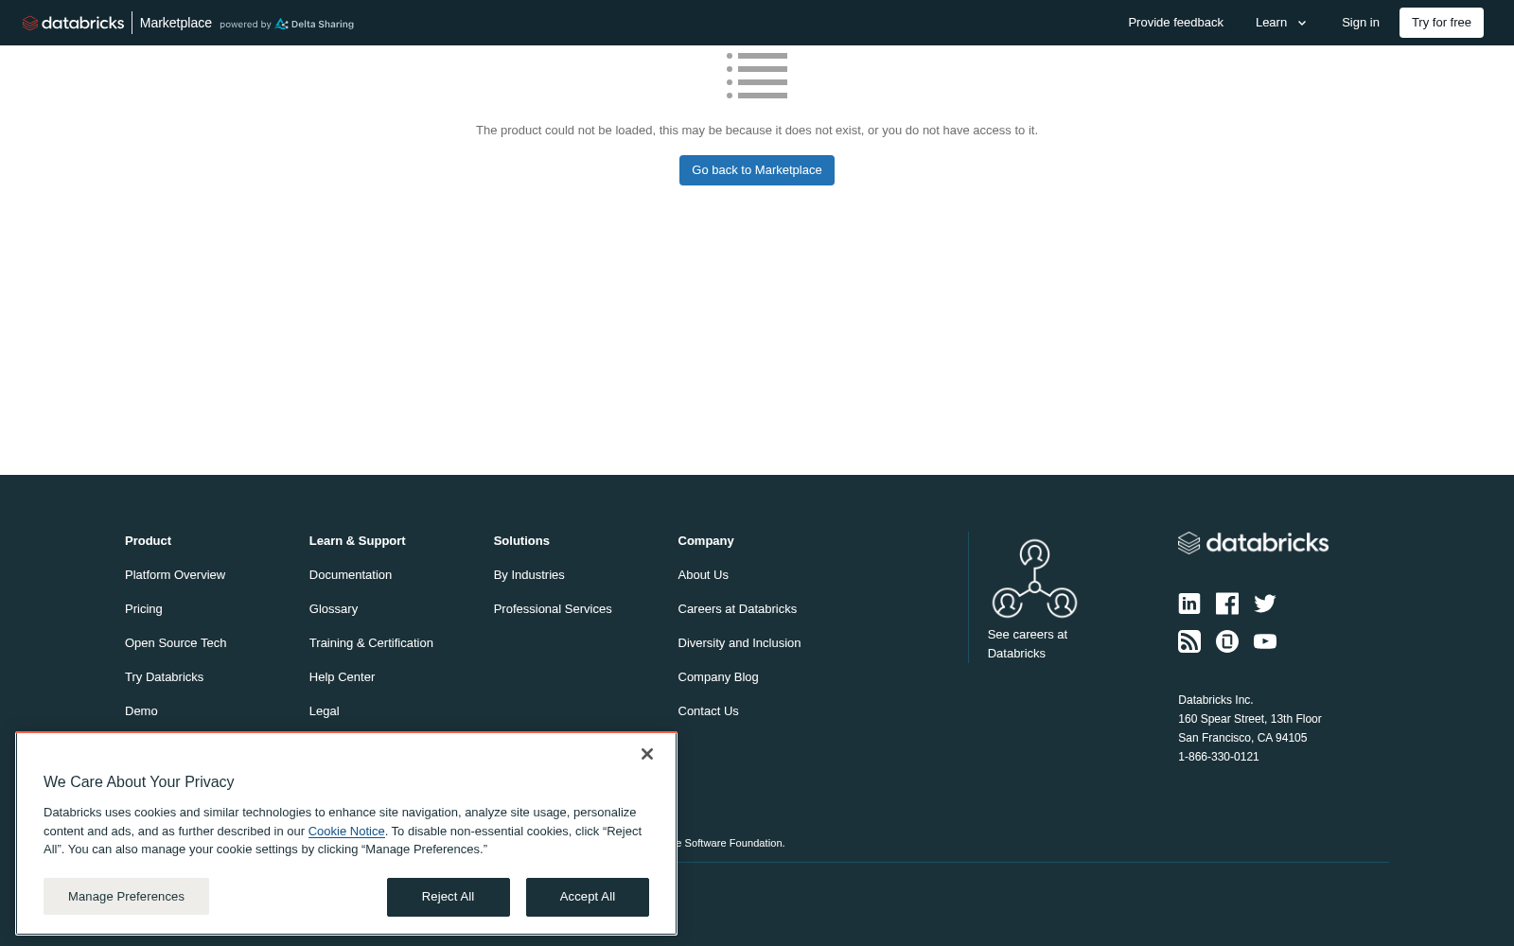Click the Learn & Support heading
This screenshot has height=946, width=1514.
[x=357, y=541]
